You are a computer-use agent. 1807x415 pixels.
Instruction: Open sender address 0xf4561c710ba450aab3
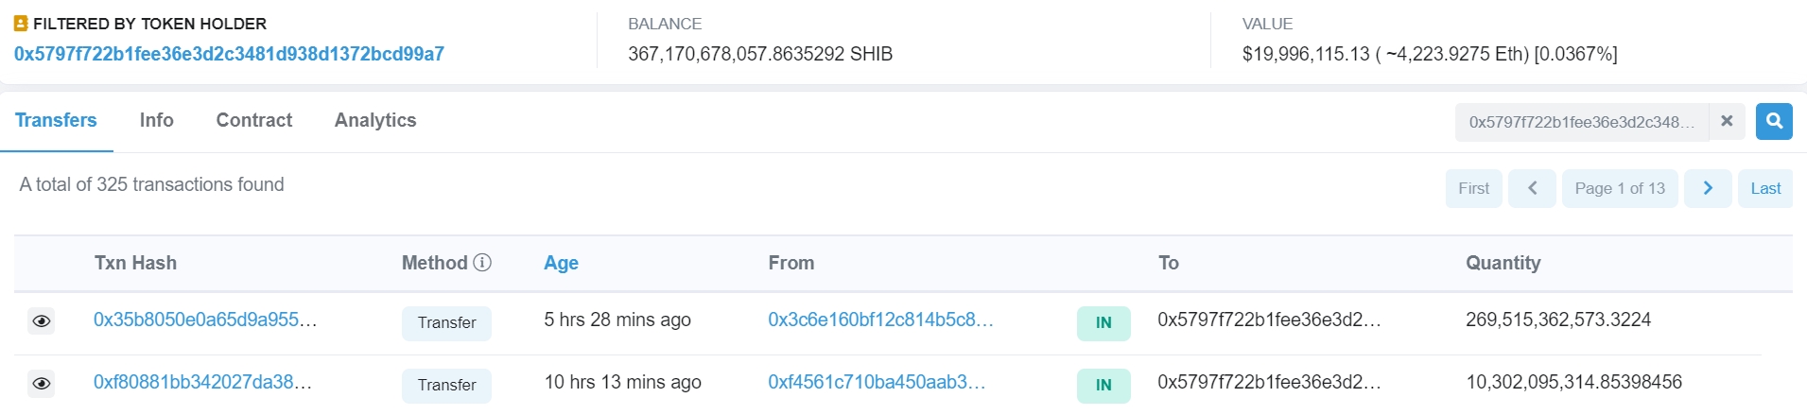[x=877, y=382]
